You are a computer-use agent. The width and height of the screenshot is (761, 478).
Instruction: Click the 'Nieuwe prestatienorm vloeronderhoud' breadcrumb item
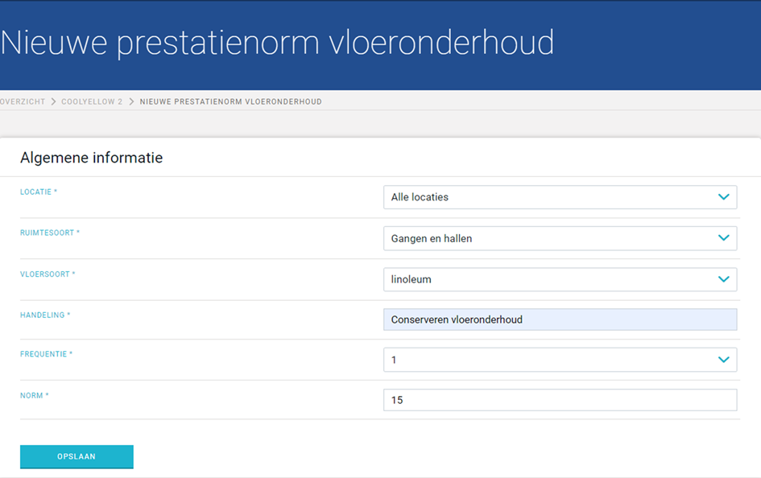(230, 102)
